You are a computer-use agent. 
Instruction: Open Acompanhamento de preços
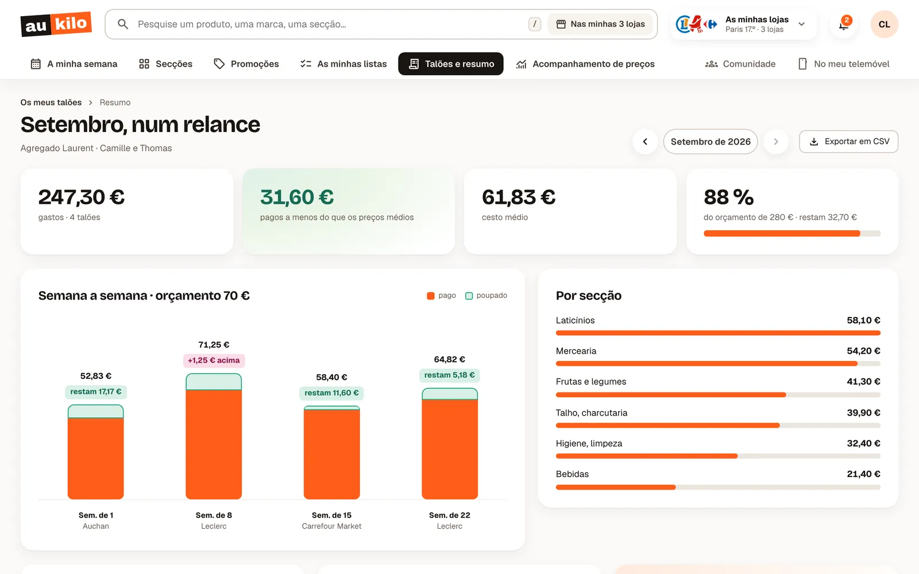tap(585, 64)
